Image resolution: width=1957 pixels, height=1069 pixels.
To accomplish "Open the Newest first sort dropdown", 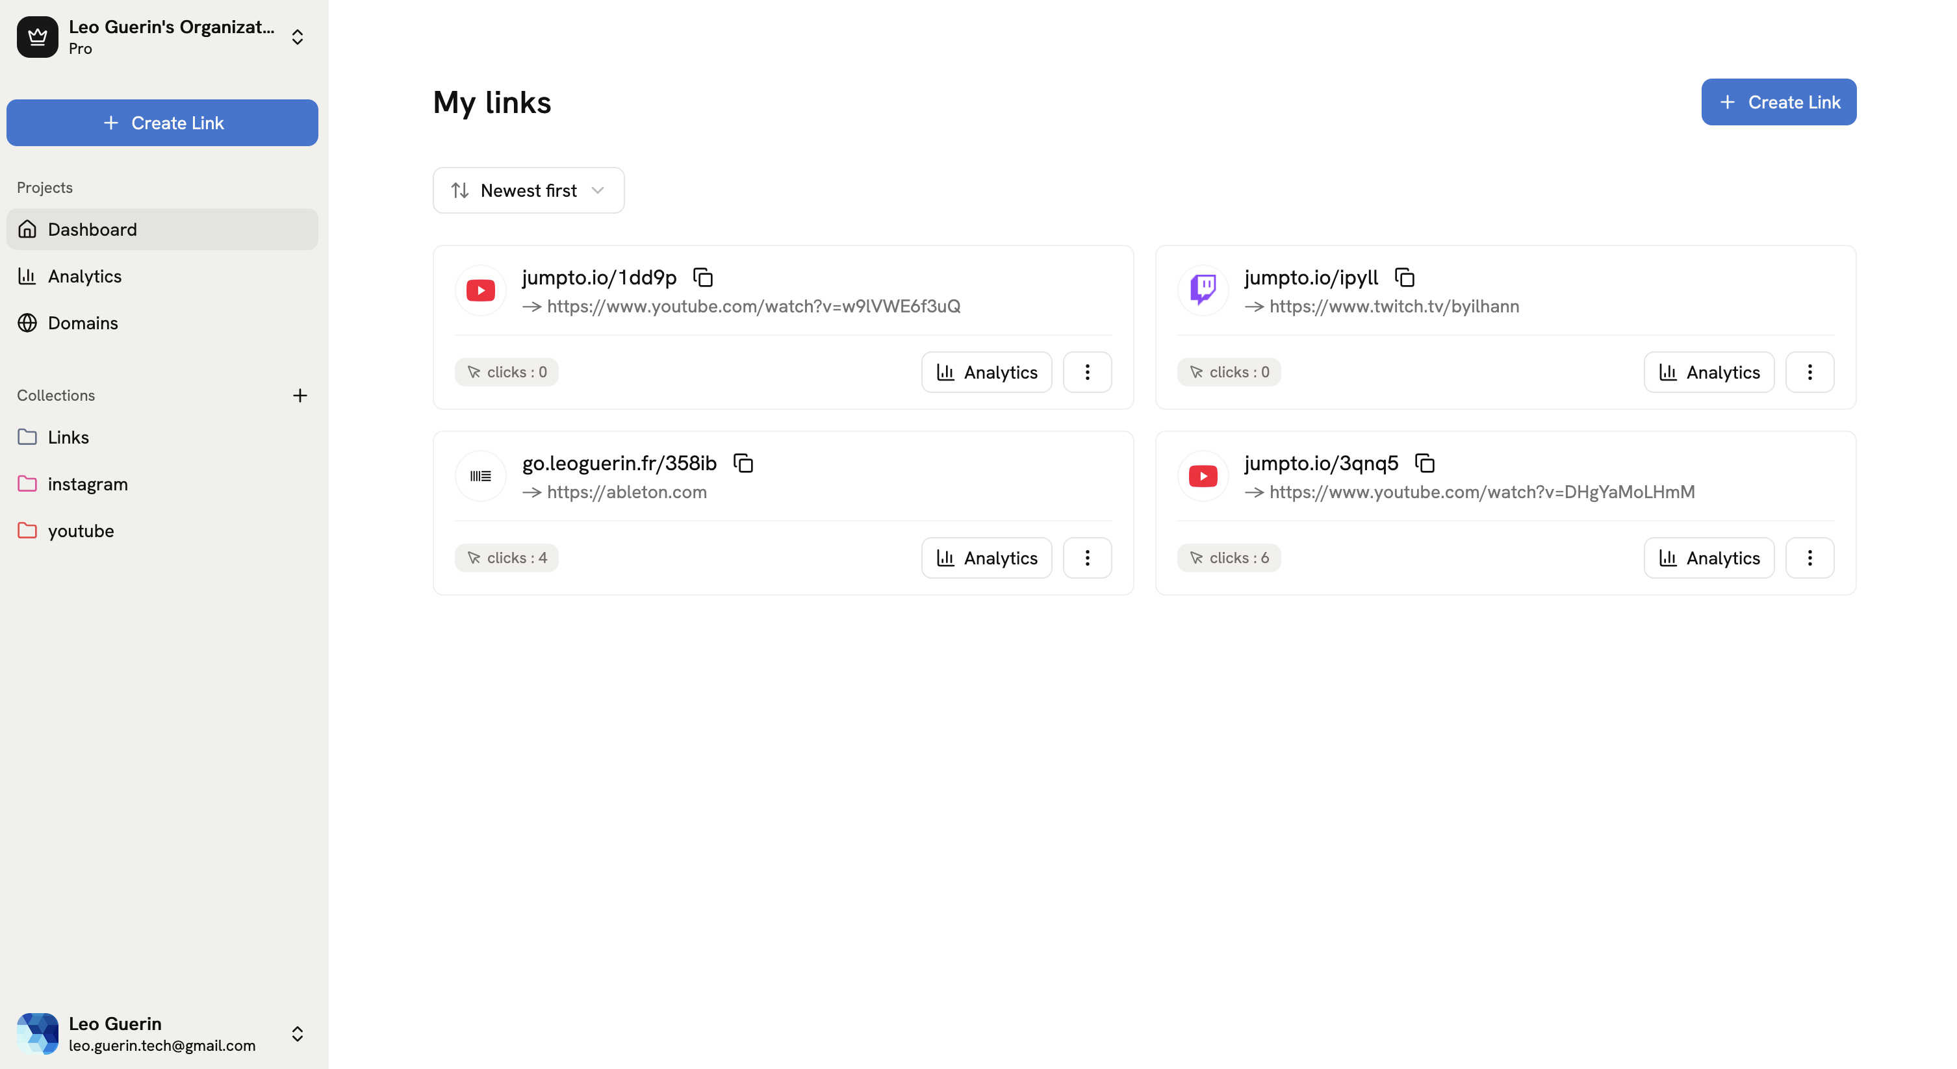I will (x=529, y=190).
